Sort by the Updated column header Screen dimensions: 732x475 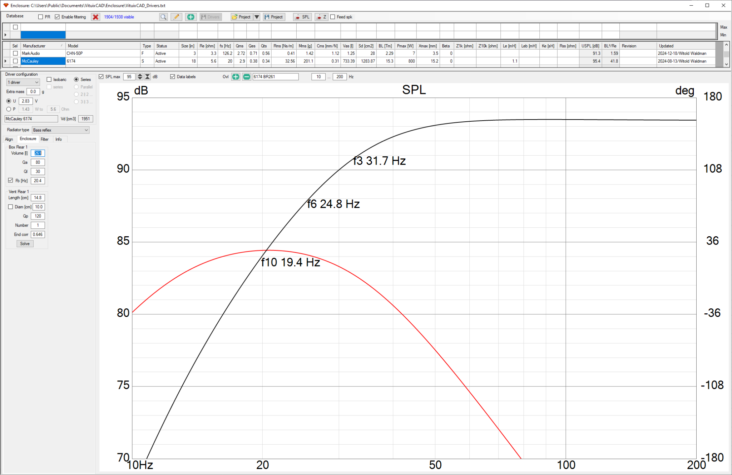pyautogui.click(x=686, y=46)
